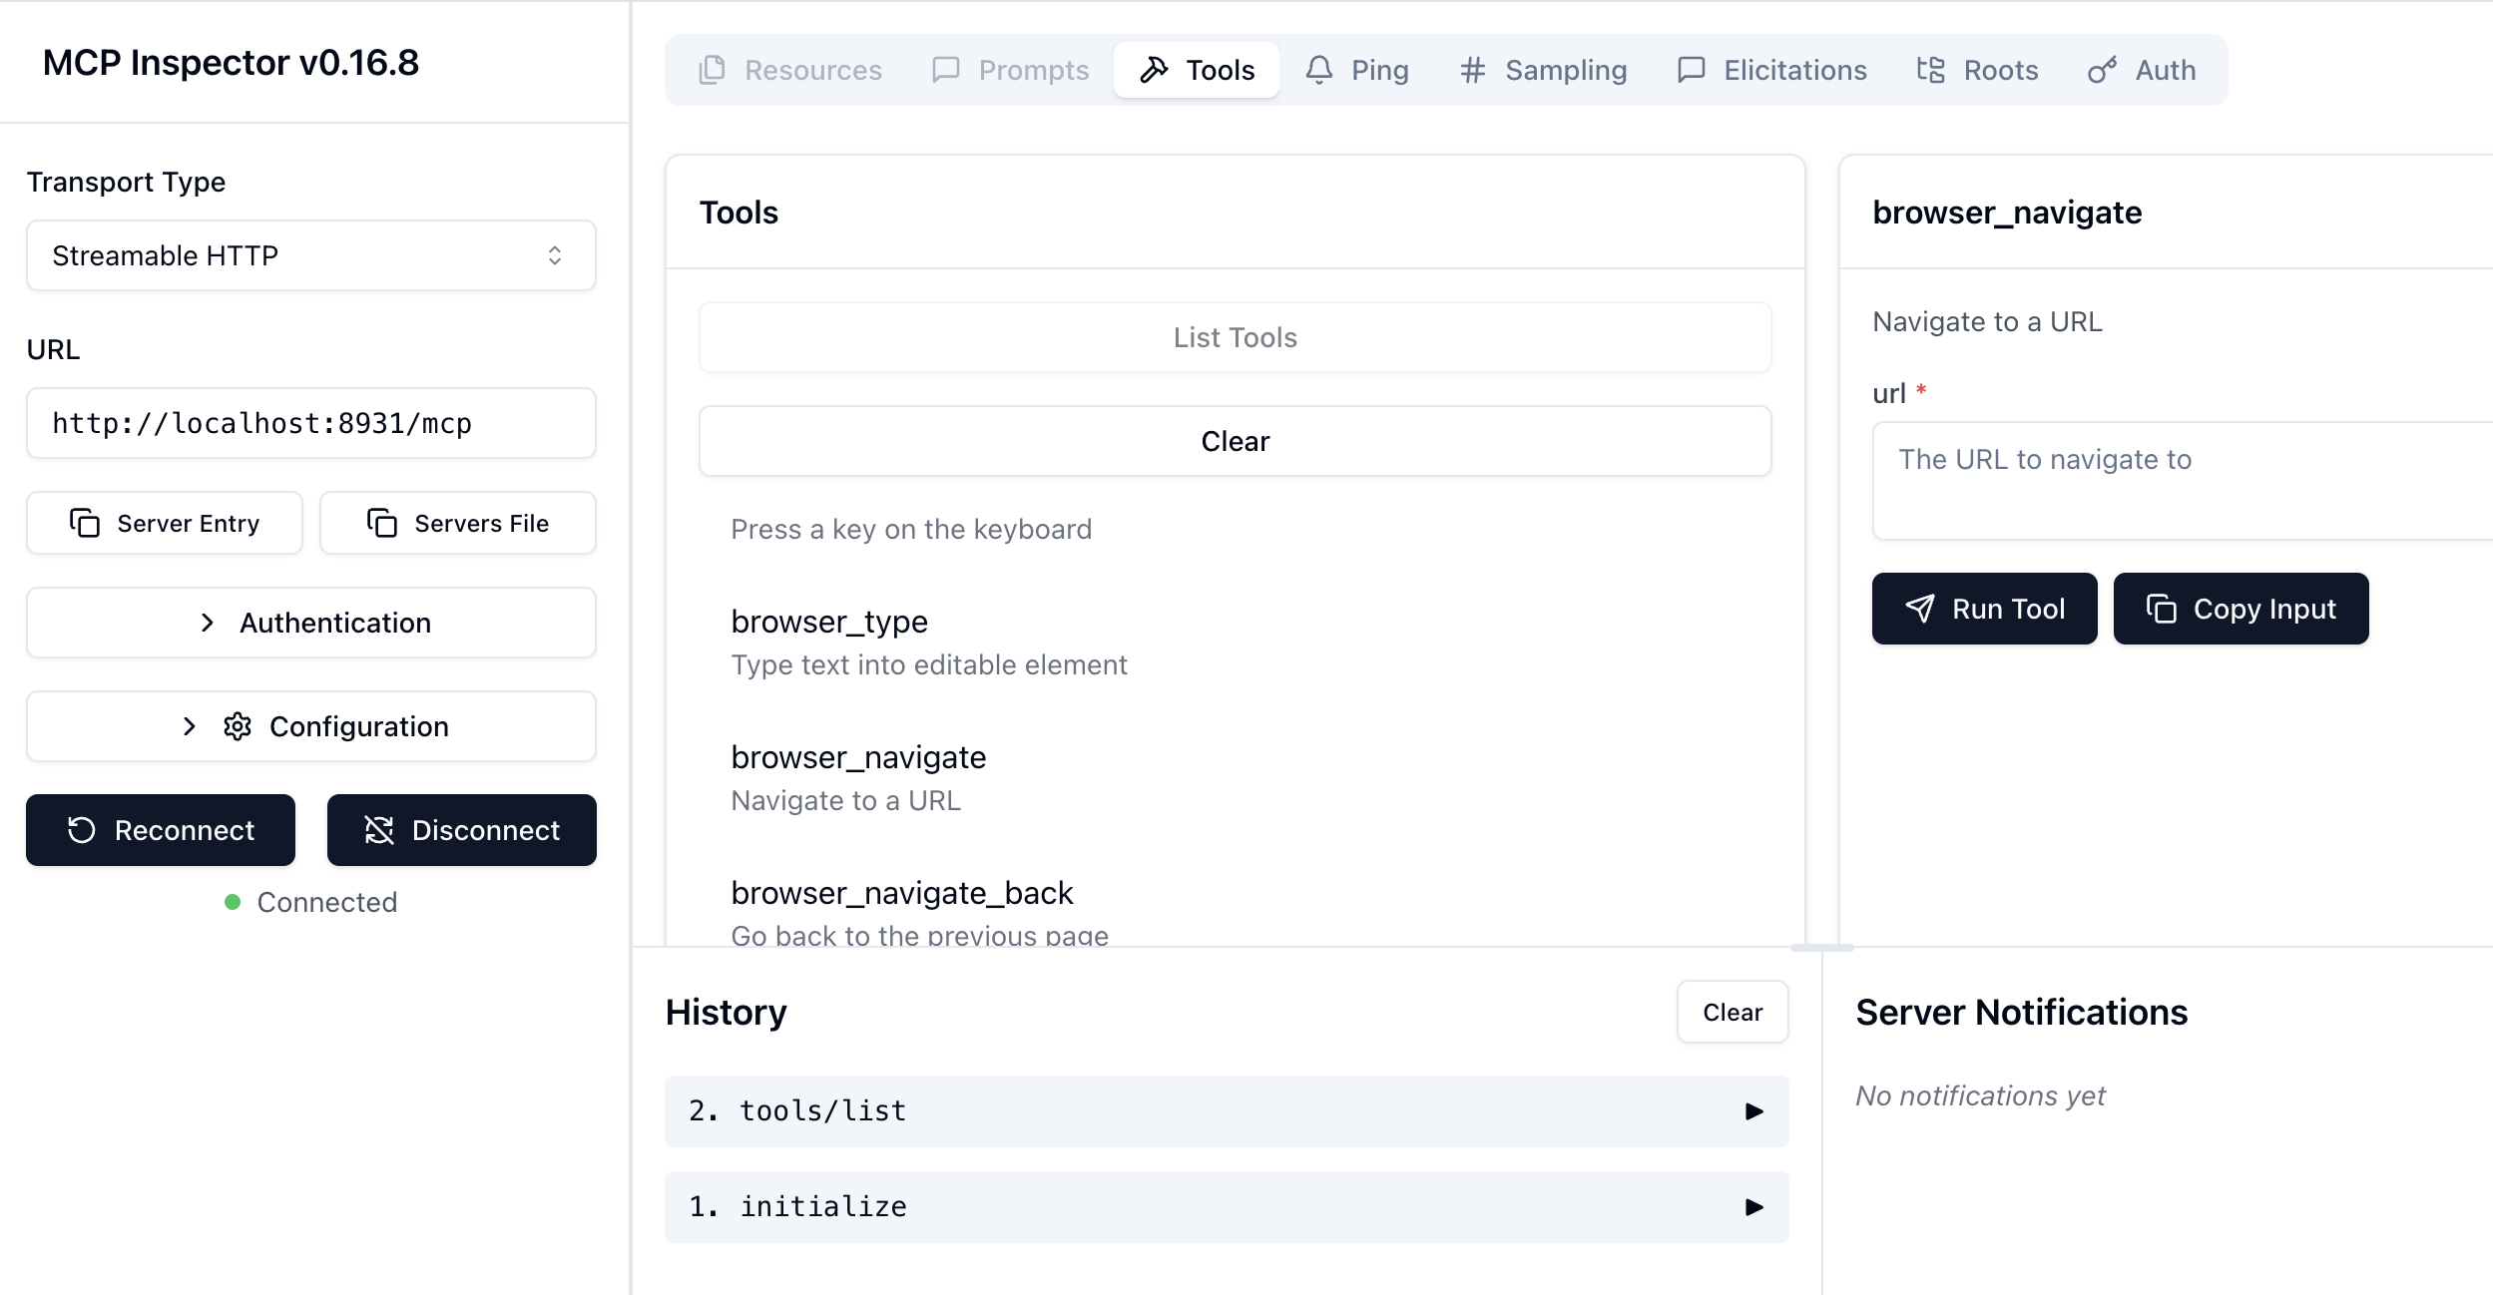This screenshot has width=2493, height=1295.
Task: Clear the History panel
Action: (1732, 1012)
